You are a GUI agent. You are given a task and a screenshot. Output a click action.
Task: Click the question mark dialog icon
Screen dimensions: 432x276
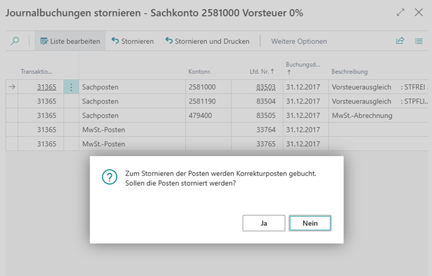109,177
